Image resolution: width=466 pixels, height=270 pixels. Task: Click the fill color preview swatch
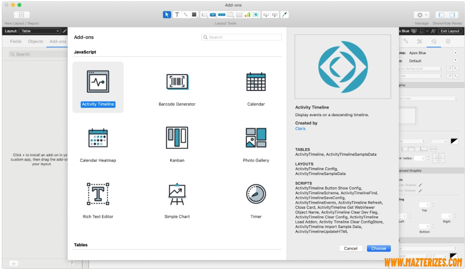tap(408, 115)
